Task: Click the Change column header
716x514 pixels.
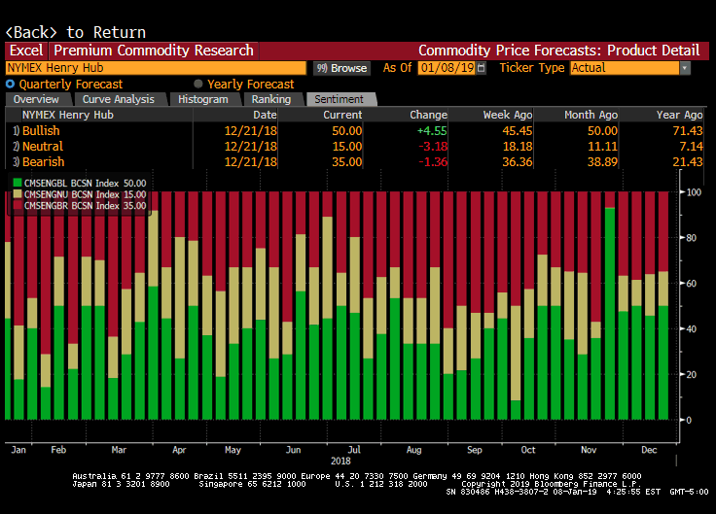Action: pyautogui.click(x=428, y=115)
